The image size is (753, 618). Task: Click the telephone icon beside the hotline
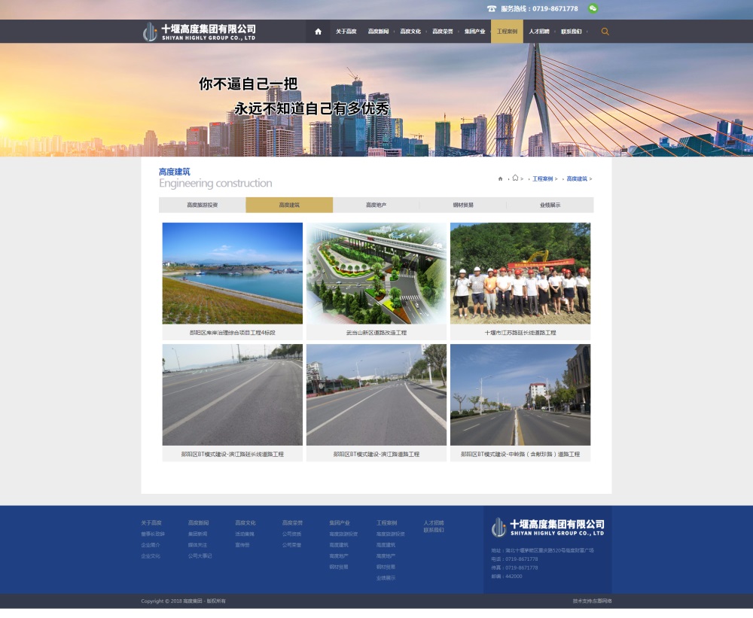(x=491, y=8)
